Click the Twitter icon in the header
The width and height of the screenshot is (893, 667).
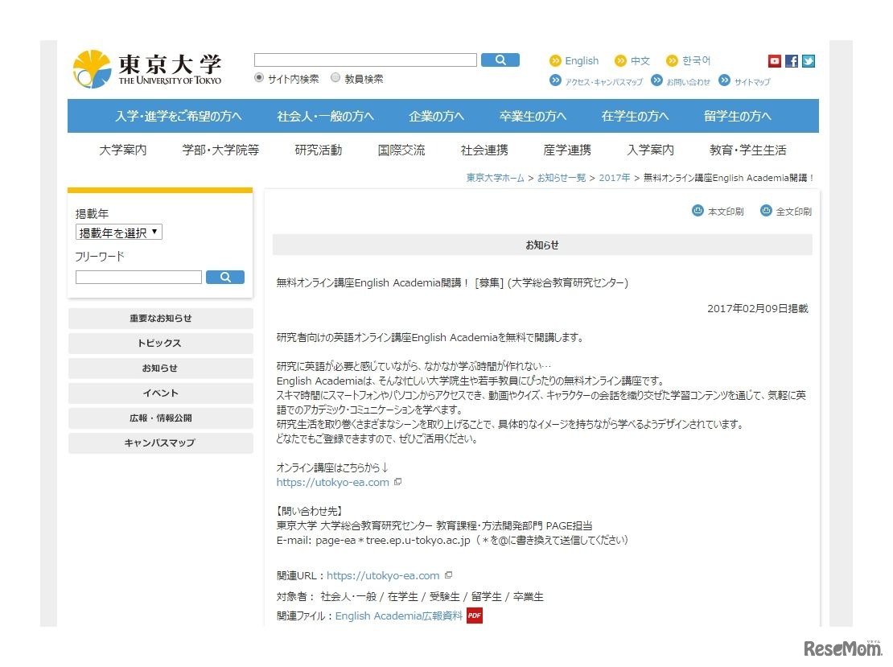point(808,60)
